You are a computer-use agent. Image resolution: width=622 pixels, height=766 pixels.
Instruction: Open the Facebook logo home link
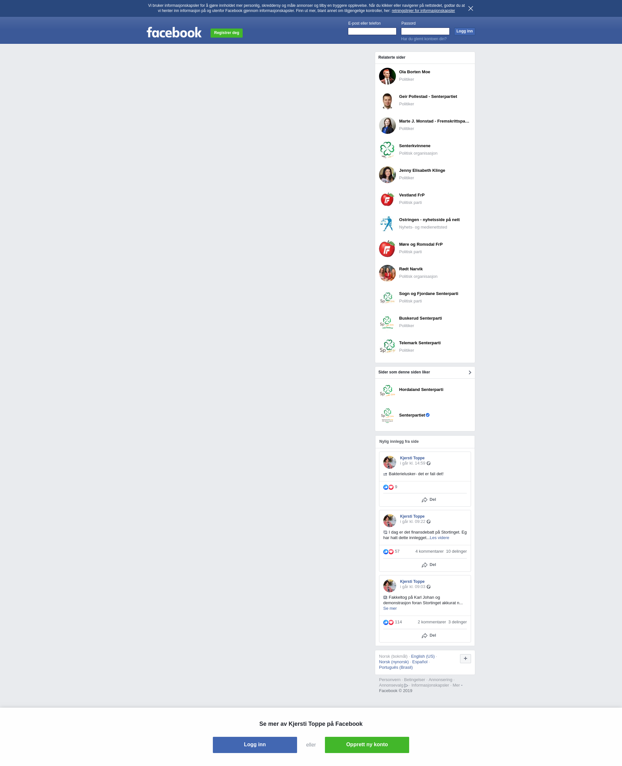pyautogui.click(x=174, y=33)
